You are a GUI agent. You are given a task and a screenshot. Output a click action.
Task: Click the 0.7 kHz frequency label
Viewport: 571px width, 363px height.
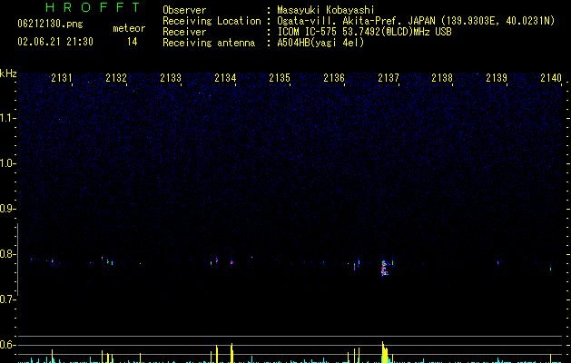point(8,299)
